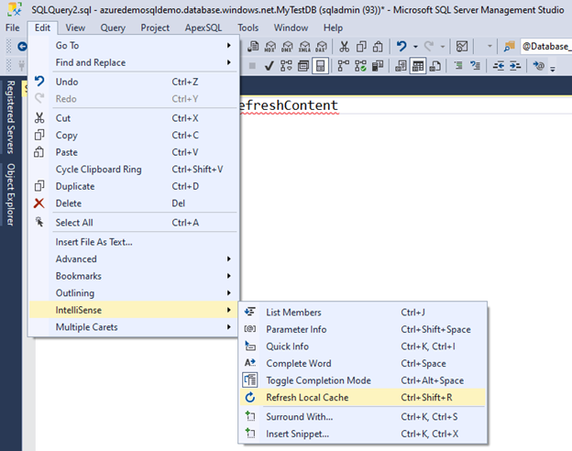Decrease indent using the toolbar icon

pos(498,66)
